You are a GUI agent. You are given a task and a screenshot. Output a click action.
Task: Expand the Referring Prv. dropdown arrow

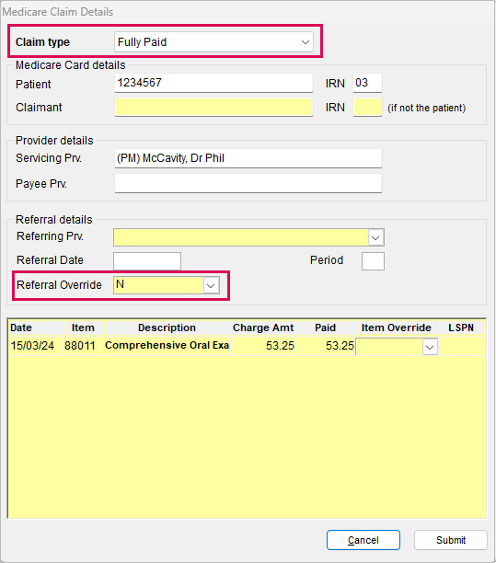[375, 237]
